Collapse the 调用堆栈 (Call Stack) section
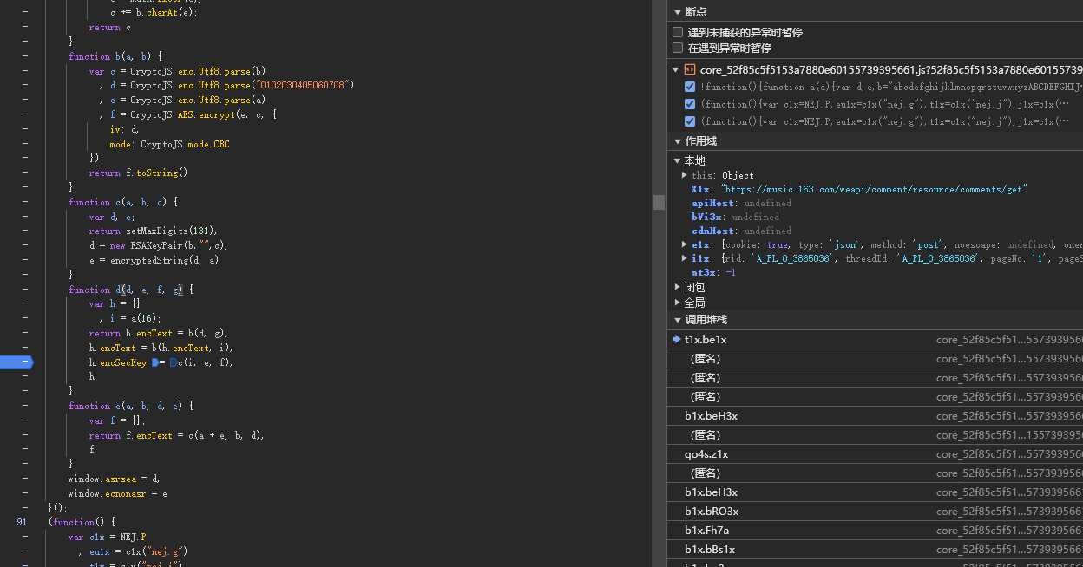Viewport: 1083px width, 567px height. 678,320
